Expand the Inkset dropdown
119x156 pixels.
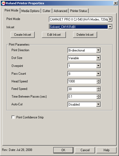point(110,27)
